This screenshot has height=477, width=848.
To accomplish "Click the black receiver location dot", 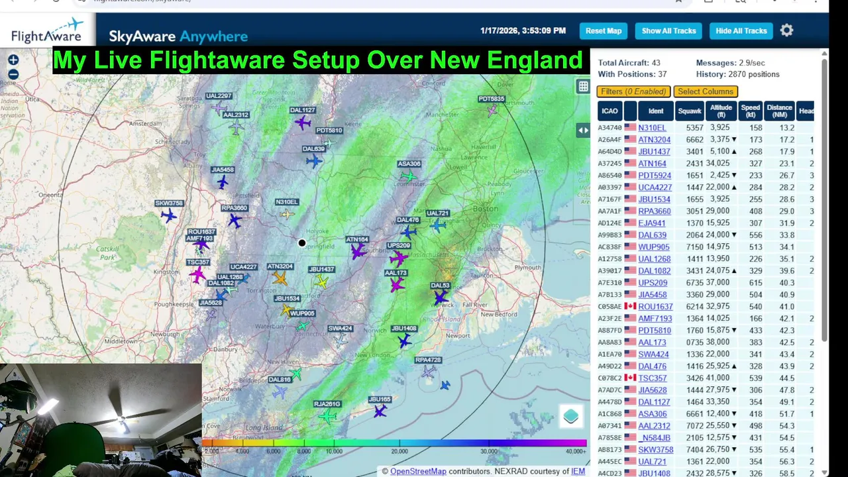I will 301,243.
